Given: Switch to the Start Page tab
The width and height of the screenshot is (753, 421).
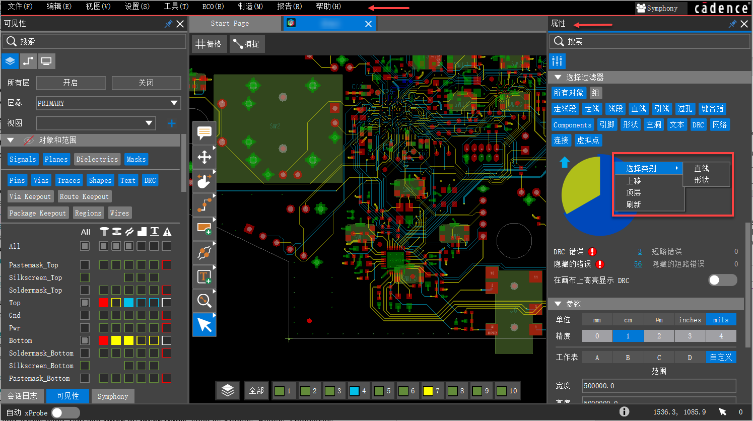Looking at the screenshot, I should point(230,23).
